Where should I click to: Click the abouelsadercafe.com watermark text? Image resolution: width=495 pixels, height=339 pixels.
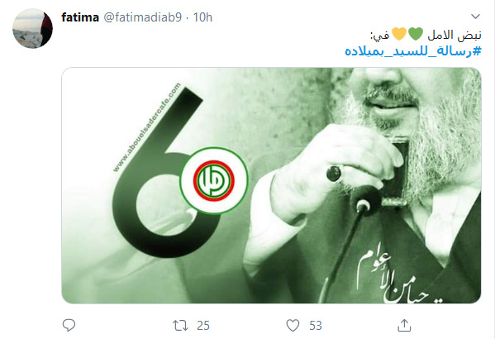pyautogui.click(x=147, y=127)
